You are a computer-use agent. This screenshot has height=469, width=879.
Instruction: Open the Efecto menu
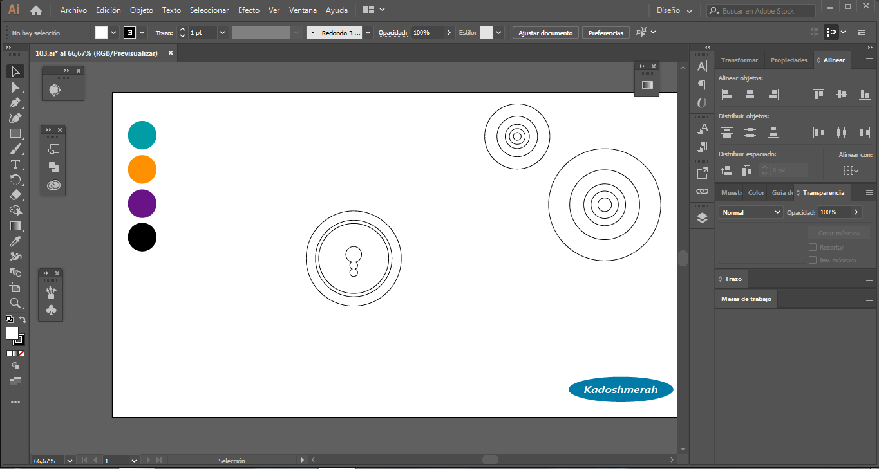(x=249, y=10)
